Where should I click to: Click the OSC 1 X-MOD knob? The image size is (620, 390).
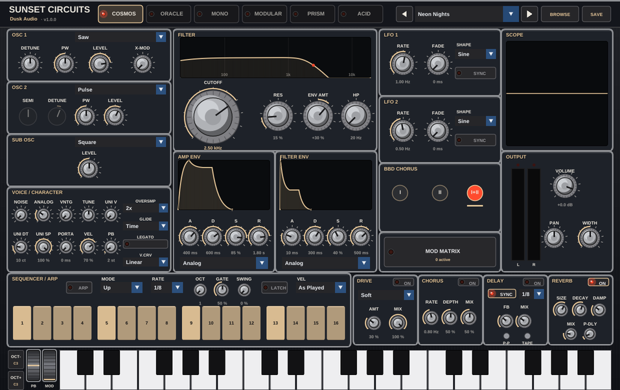click(x=142, y=63)
